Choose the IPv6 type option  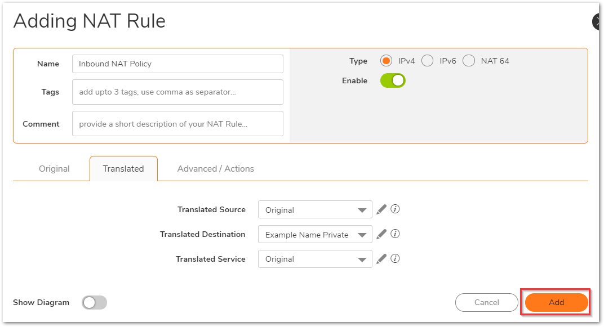(427, 61)
